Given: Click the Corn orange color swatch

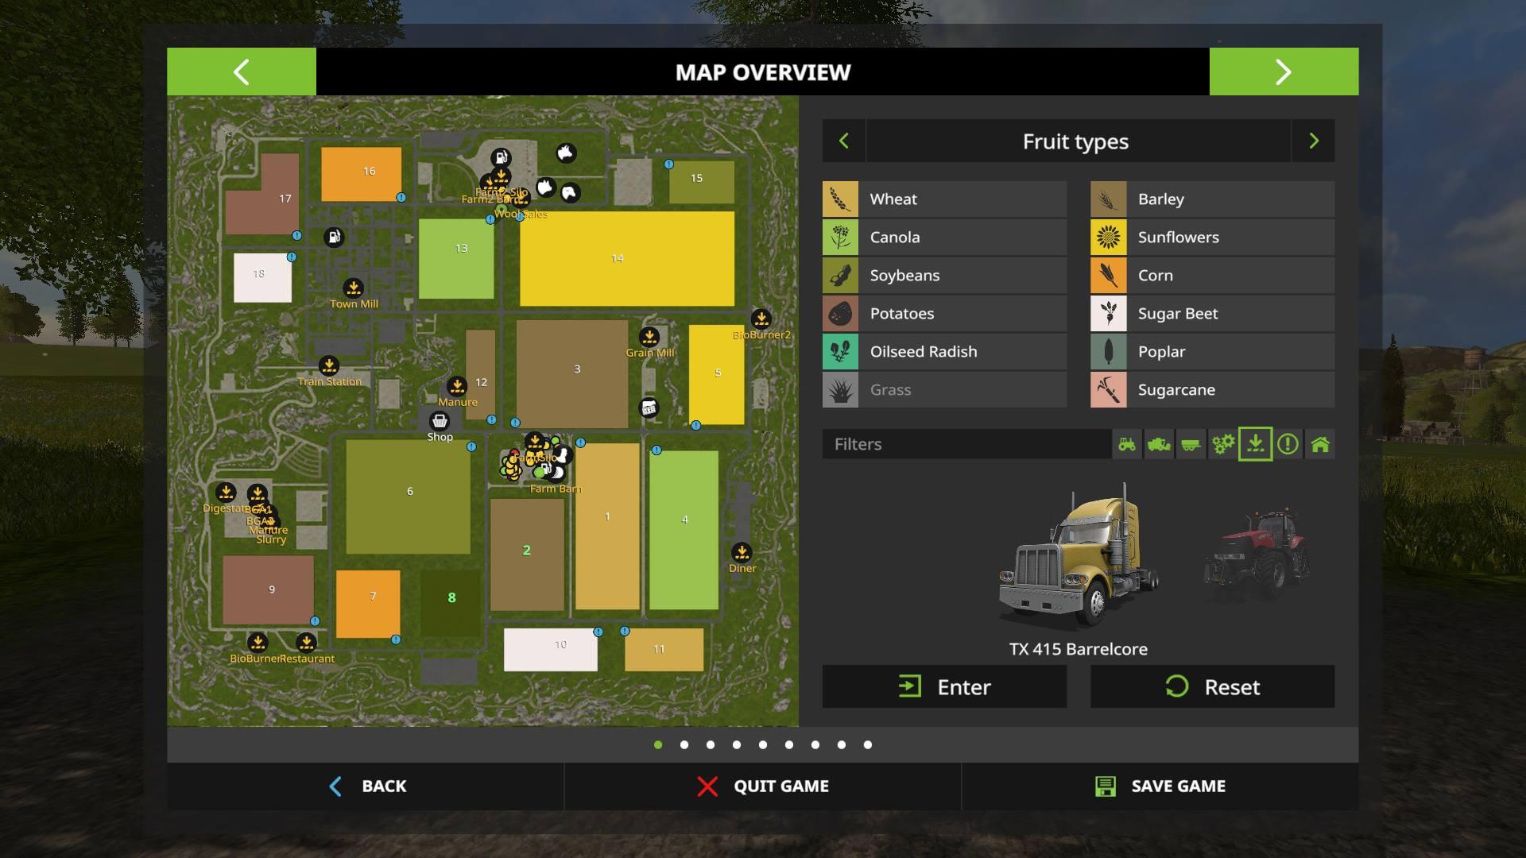Looking at the screenshot, I should coord(1109,276).
